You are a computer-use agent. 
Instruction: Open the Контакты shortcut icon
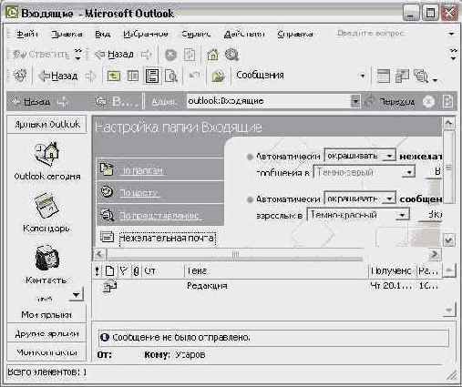pos(46,259)
